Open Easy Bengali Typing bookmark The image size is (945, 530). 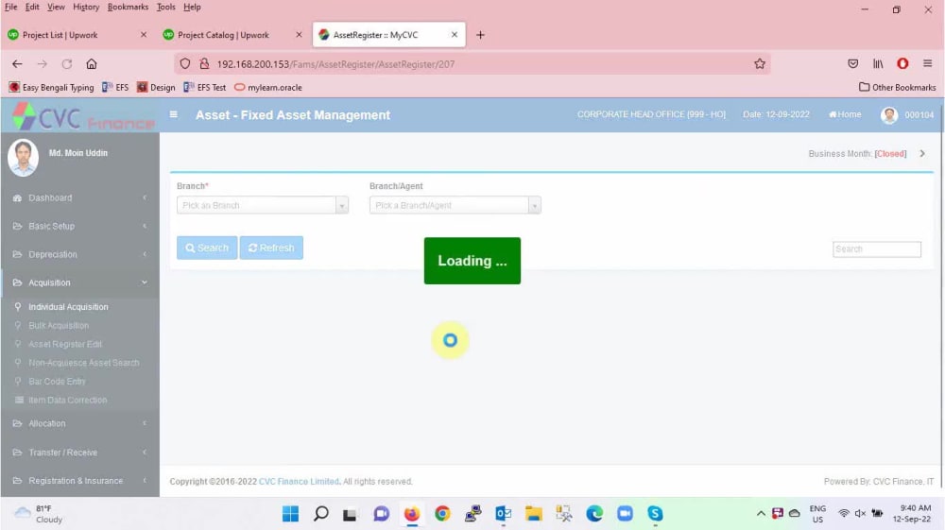click(51, 87)
